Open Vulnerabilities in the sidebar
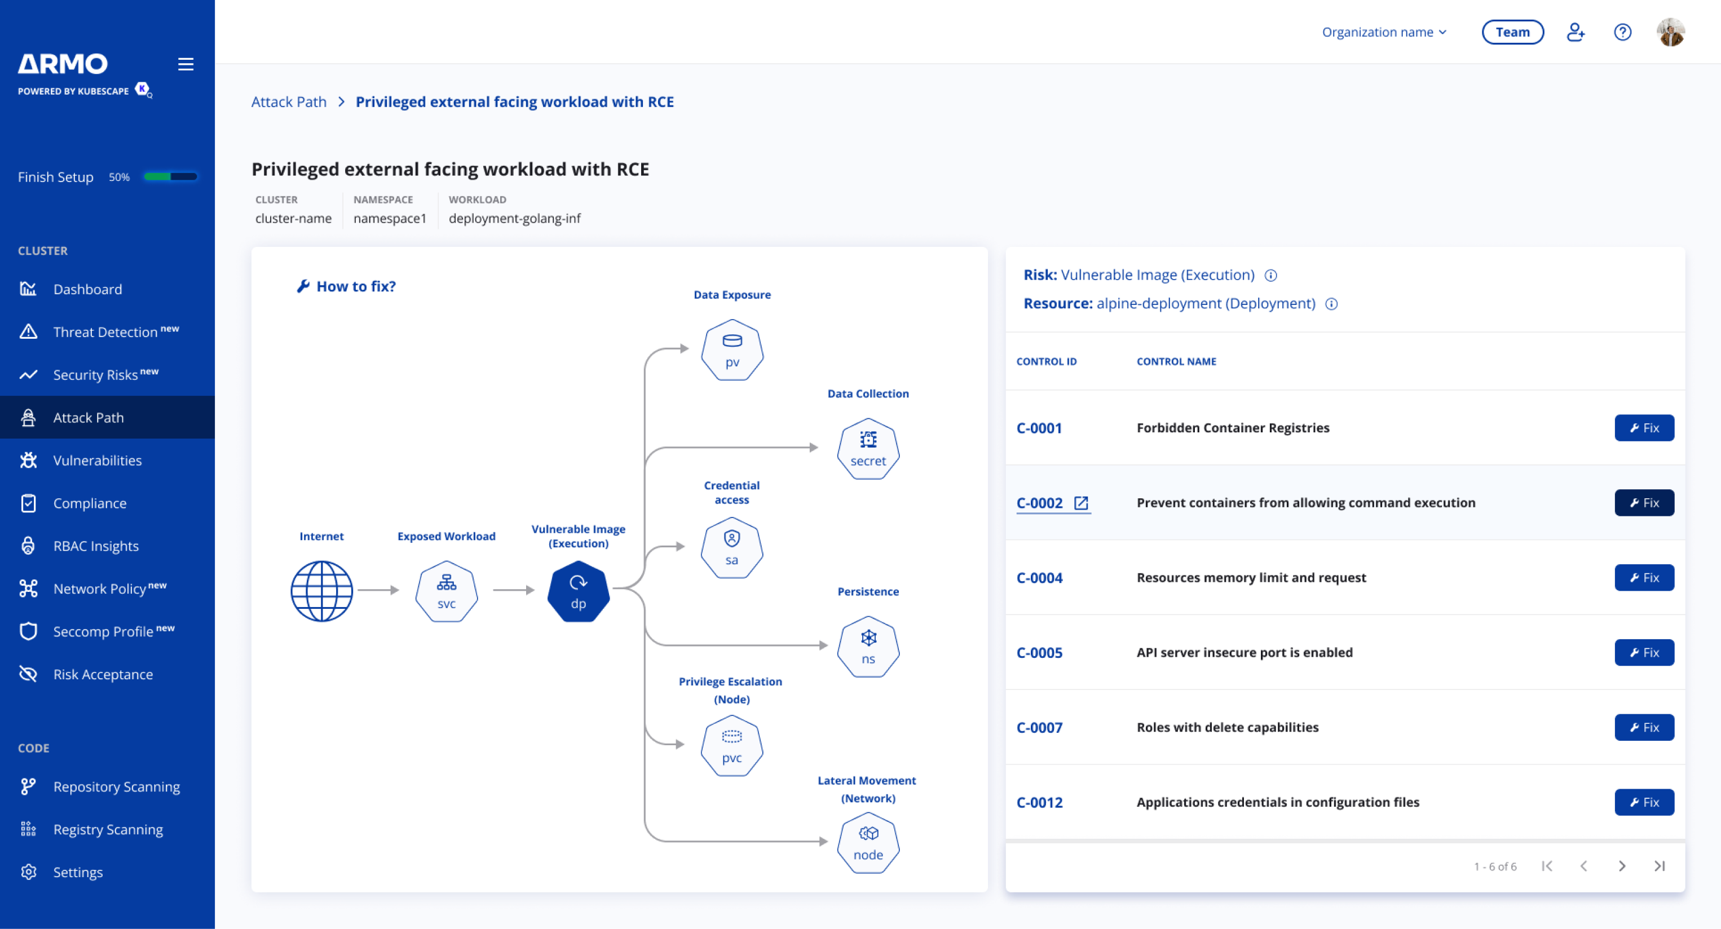Image resolution: width=1721 pixels, height=929 pixels. 107,460
